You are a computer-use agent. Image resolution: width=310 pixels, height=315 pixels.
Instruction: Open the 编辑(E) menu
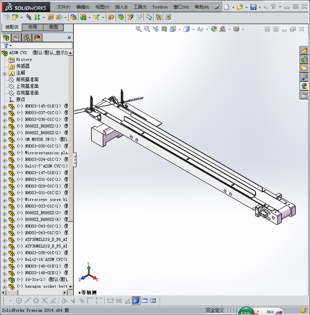(x=83, y=7)
